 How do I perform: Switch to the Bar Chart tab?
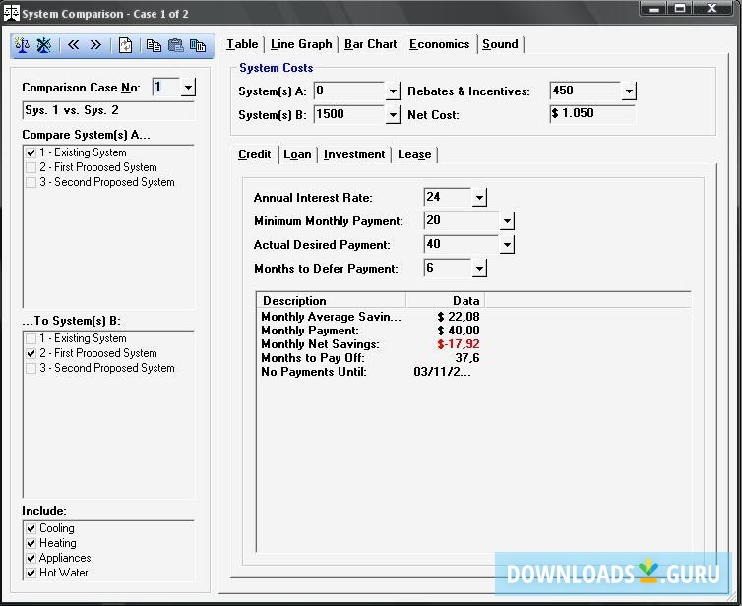pyautogui.click(x=371, y=44)
